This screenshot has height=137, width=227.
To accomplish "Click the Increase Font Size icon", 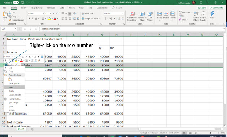I will 53,14.
